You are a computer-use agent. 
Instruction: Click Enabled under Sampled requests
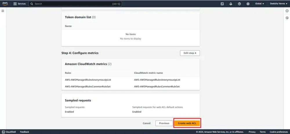click(69, 112)
